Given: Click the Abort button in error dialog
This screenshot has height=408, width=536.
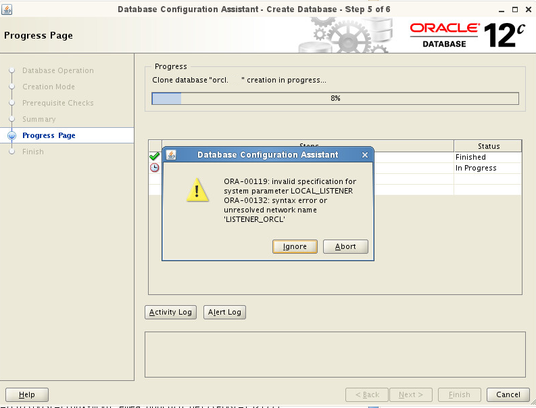Looking at the screenshot, I should pos(345,246).
